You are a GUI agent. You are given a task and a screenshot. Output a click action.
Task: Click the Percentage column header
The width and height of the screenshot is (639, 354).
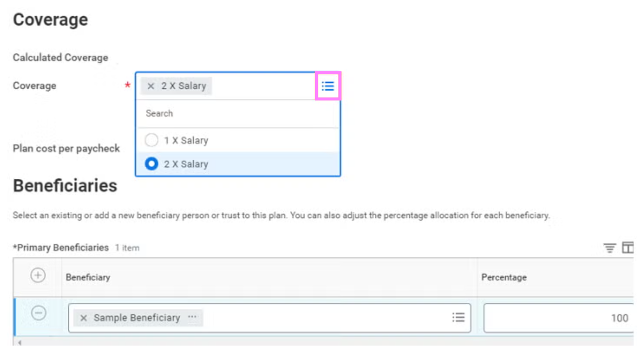pos(504,277)
